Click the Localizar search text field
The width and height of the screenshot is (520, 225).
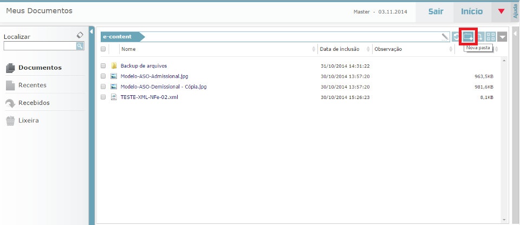pos(39,47)
